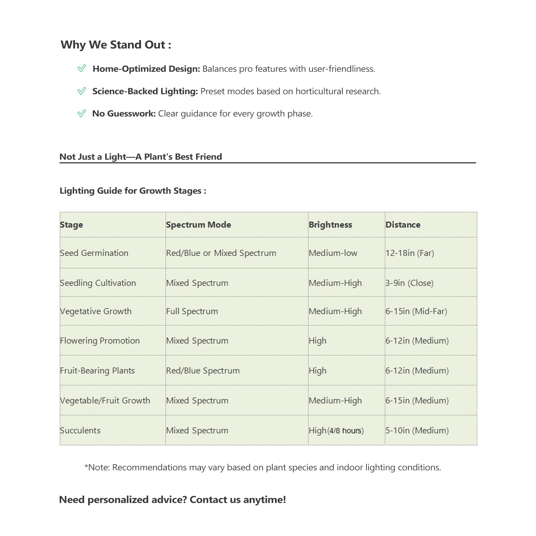Screen dimensions: 536x536
Task: Click the Lighting Guide for Growth Stages heading
Action: pyautogui.click(x=133, y=191)
